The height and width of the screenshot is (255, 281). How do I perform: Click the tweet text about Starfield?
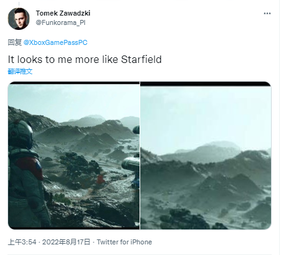click(x=85, y=59)
